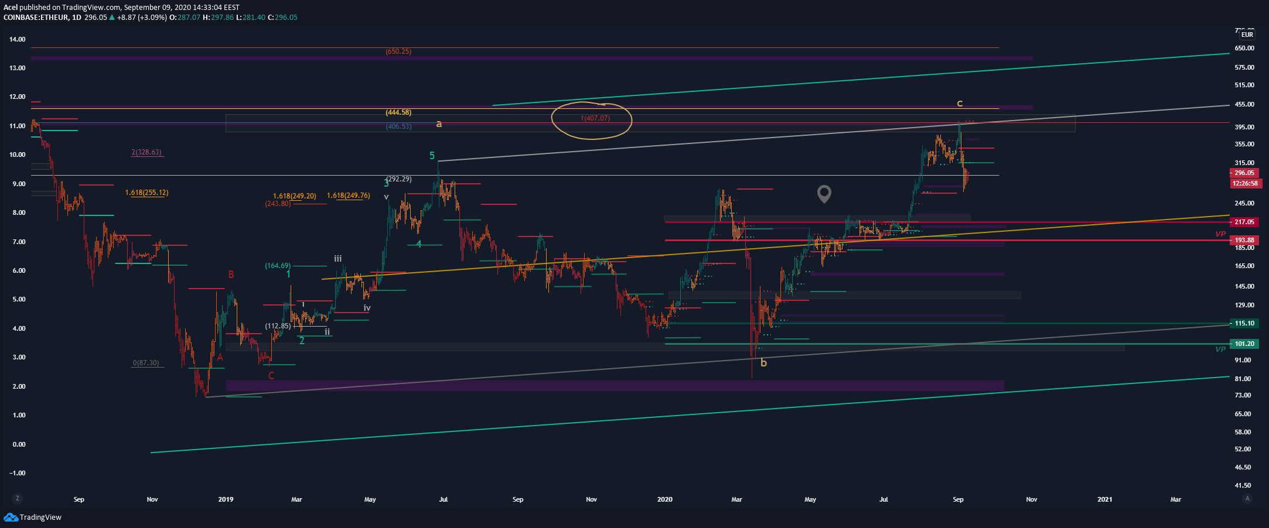Image resolution: width=1269 pixels, height=528 pixels.
Task: Select the 101.20 green price level label
Action: point(1244,344)
